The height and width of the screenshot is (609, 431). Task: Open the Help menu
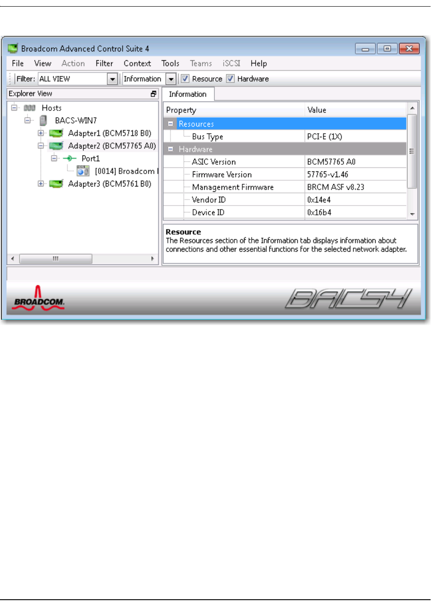pyautogui.click(x=259, y=63)
